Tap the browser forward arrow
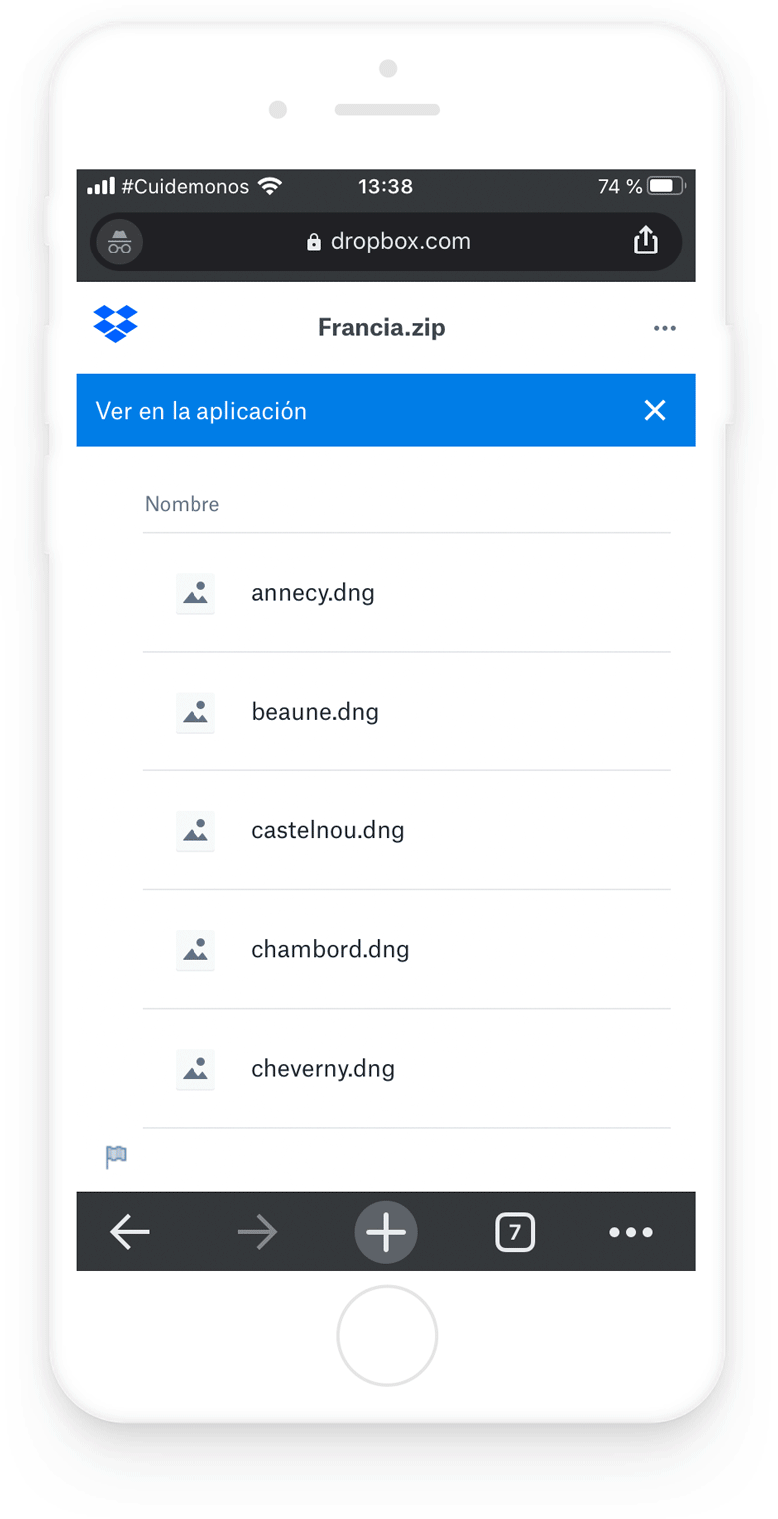Viewport: 778px width, 1519px height. (257, 1233)
